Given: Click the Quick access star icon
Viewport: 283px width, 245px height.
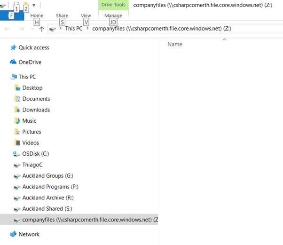Looking at the screenshot, I should [x=13, y=47].
